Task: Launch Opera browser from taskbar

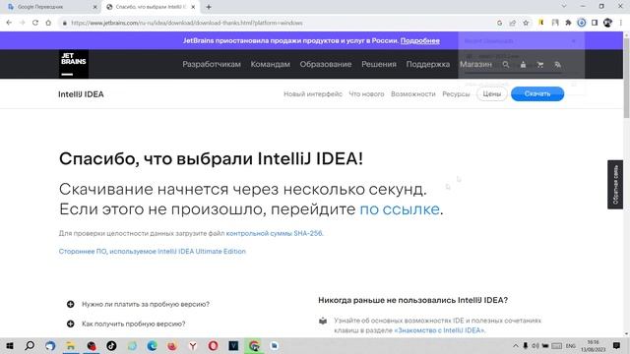Action: pyautogui.click(x=213, y=345)
